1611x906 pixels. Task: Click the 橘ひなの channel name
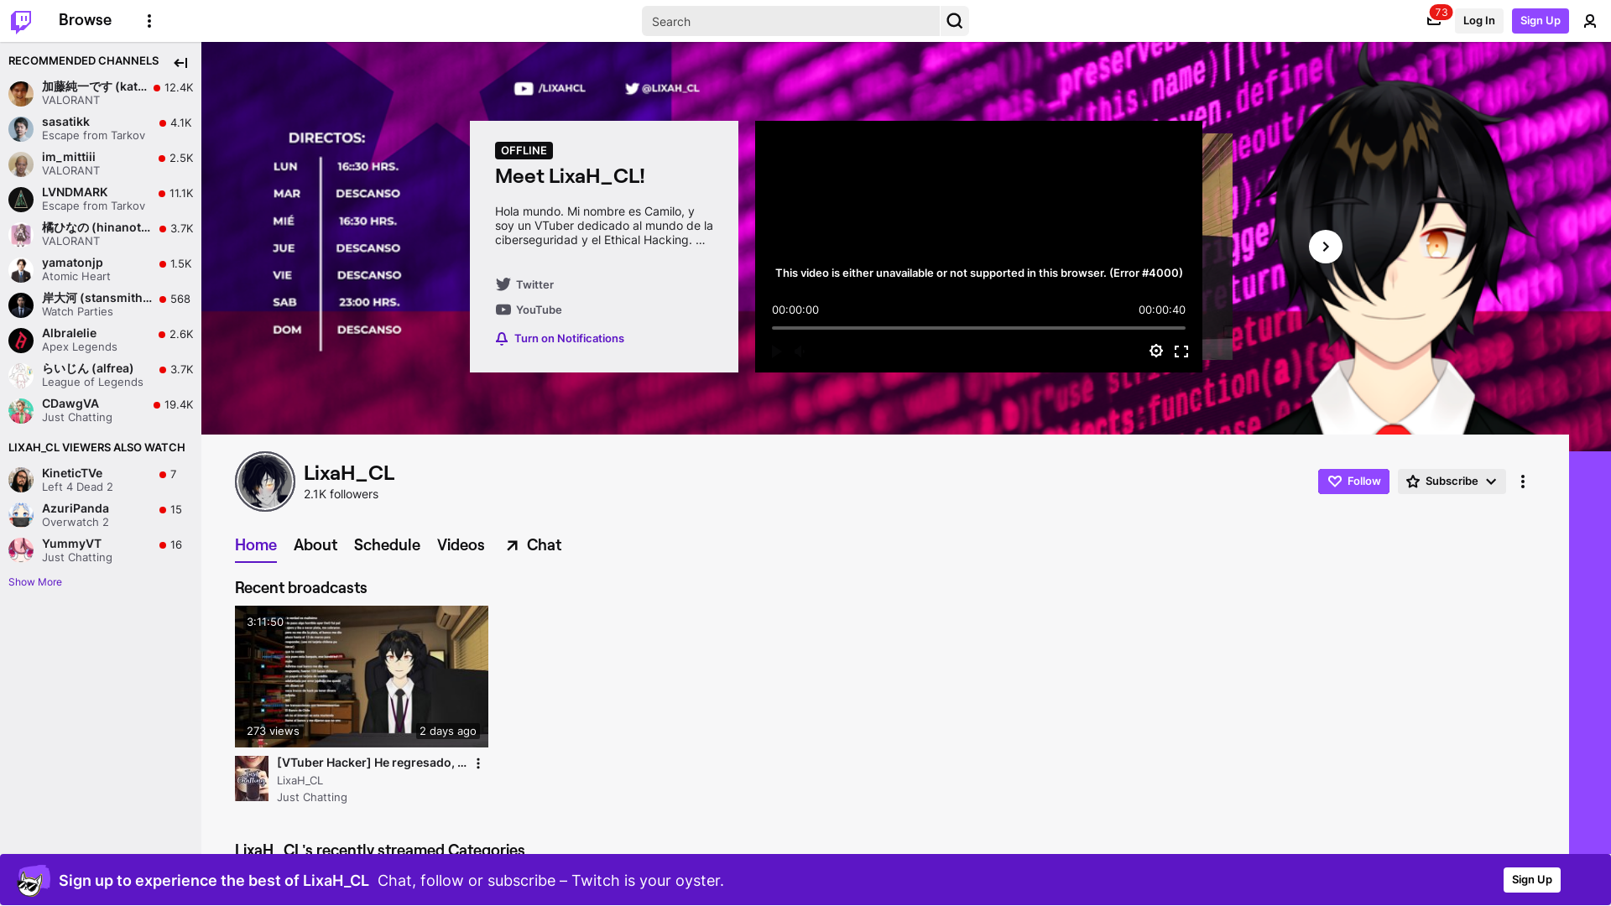[96, 227]
